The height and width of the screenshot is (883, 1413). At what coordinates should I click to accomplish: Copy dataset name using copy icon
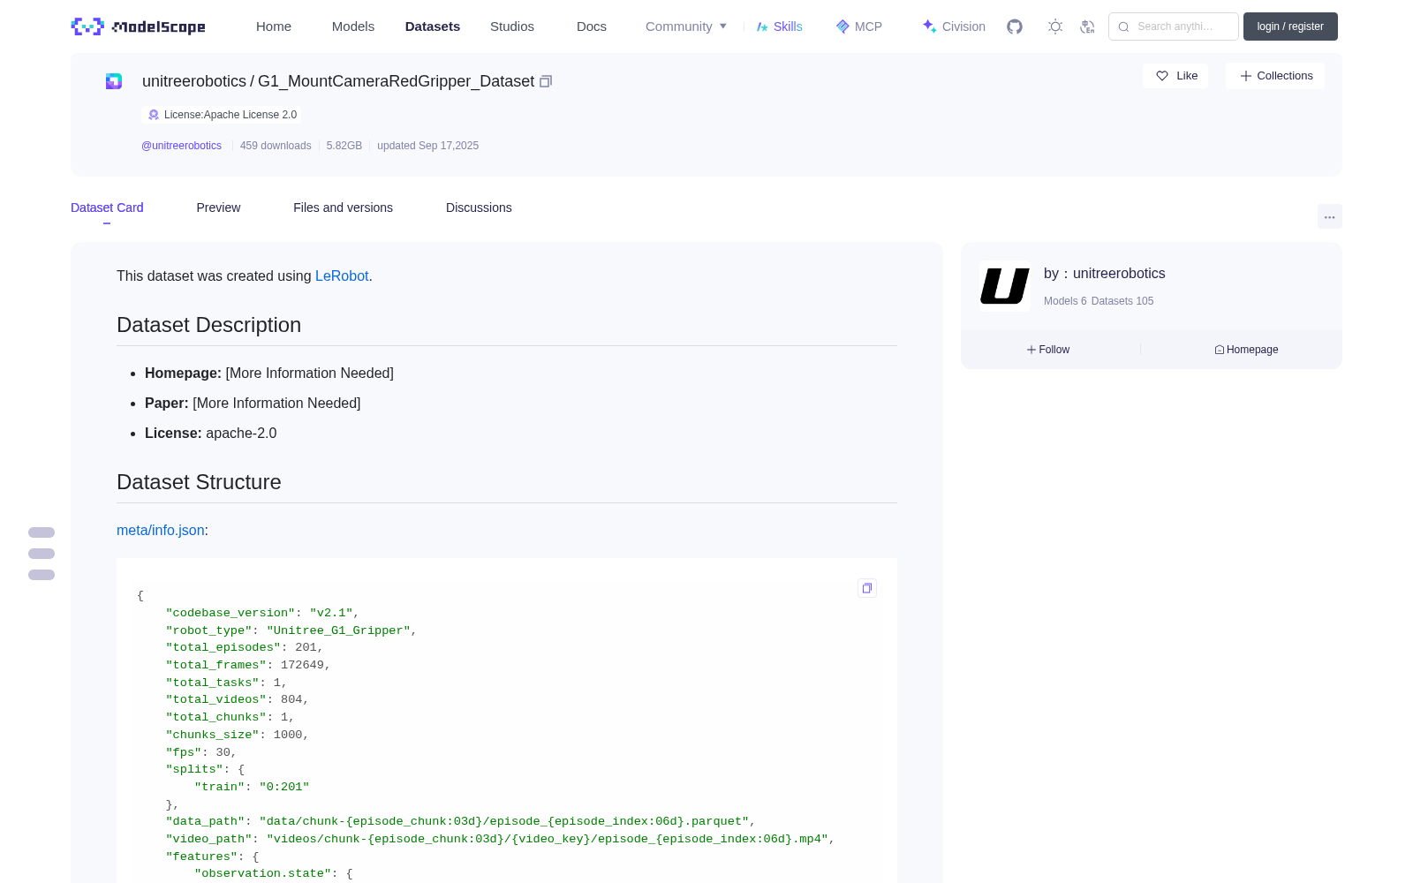point(546,81)
